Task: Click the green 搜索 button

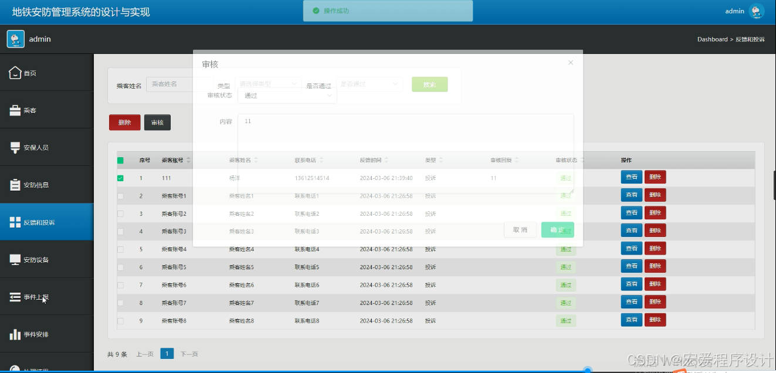Action: [429, 84]
